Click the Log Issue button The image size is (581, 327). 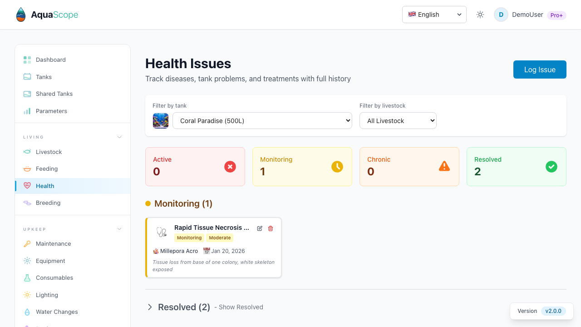point(540,69)
